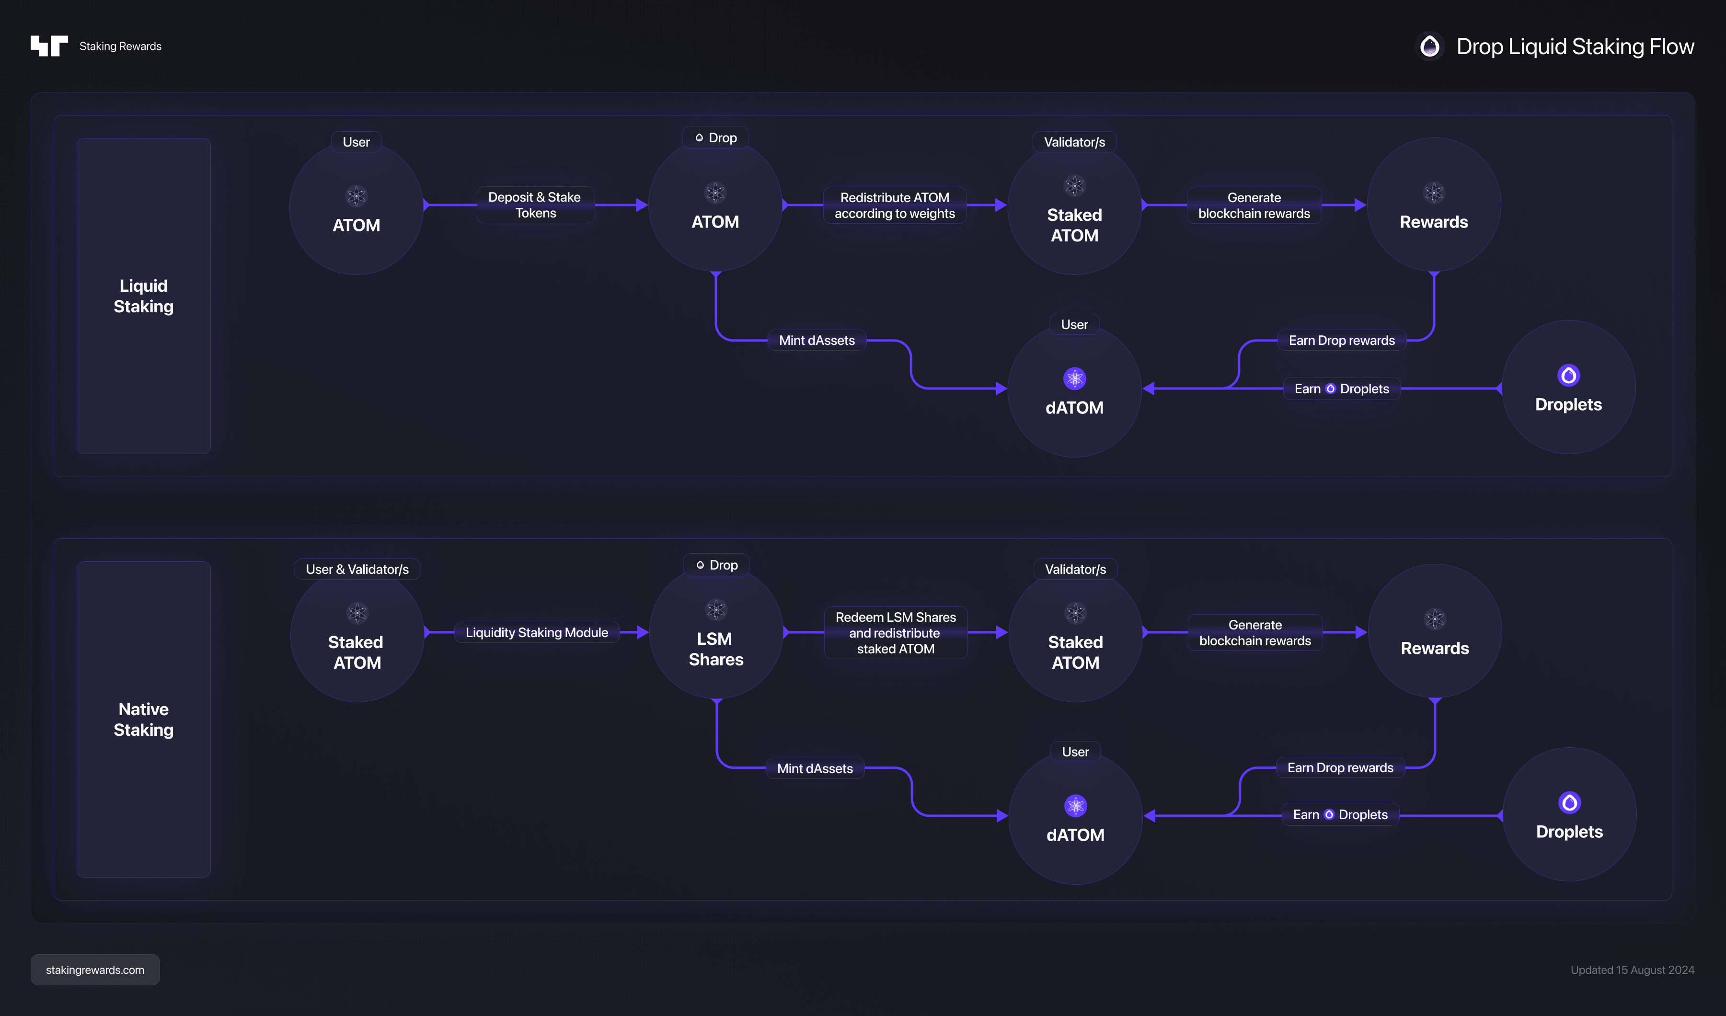The height and width of the screenshot is (1016, 1726).
Task: Click Redeem LSM Shares and redistribute label
Action: 896,633
